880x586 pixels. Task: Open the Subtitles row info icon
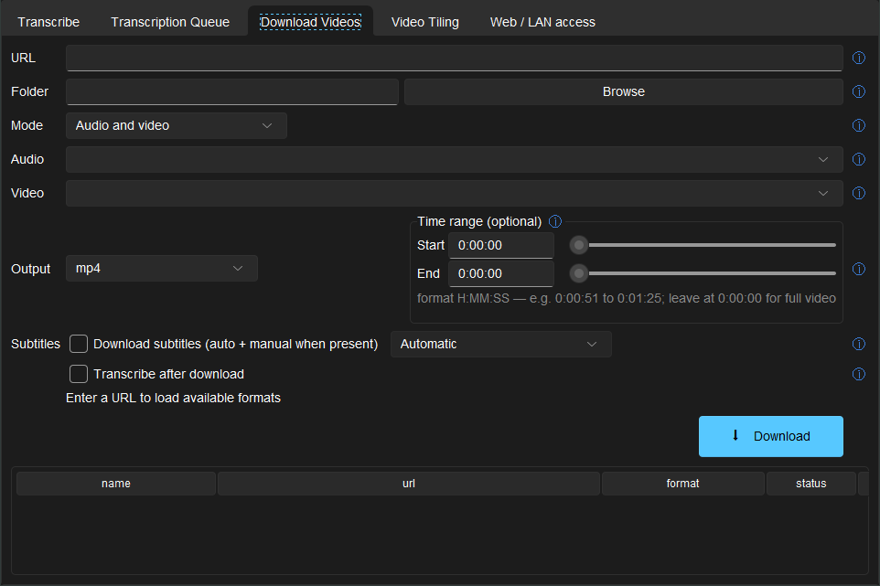coord(859,344)
